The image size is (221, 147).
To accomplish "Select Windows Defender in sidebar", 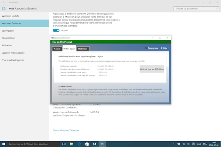I will pos(25,24).
